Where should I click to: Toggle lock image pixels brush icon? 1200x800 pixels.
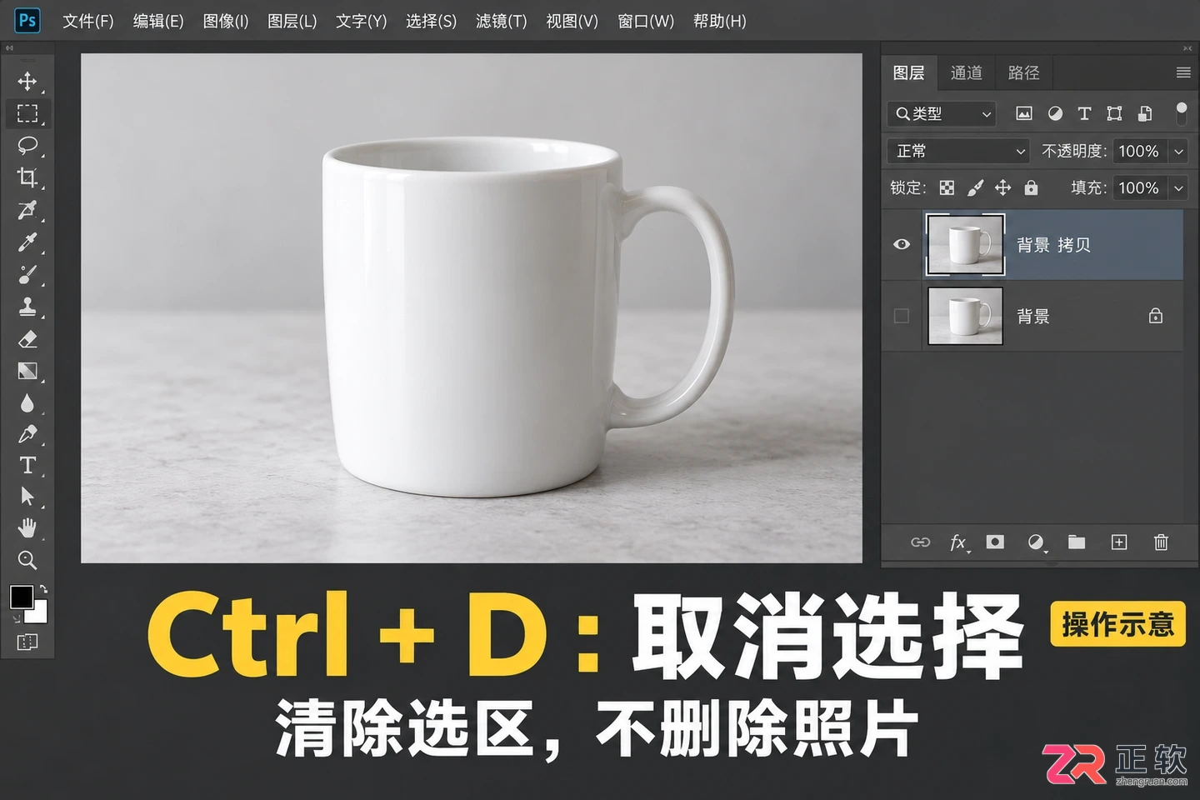pyautogui.click(x=975, y=187)
